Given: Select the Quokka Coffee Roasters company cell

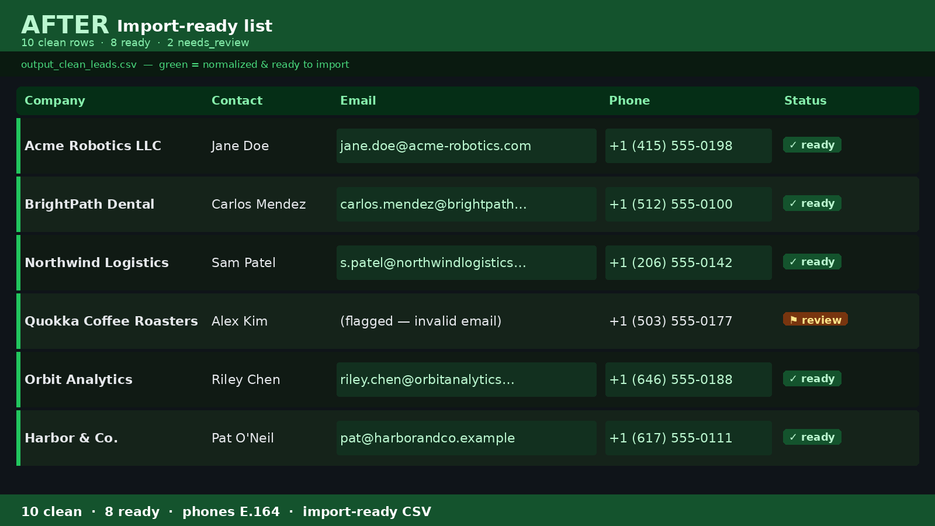Looking at the screenshot, I should coord(111,321).
